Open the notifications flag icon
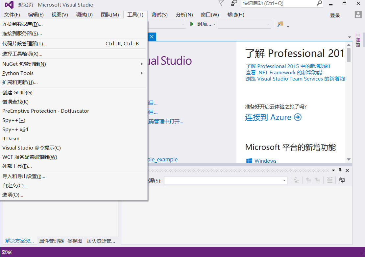Image resolution: width=365 pixels, height=257 pixels. point(221,3)
